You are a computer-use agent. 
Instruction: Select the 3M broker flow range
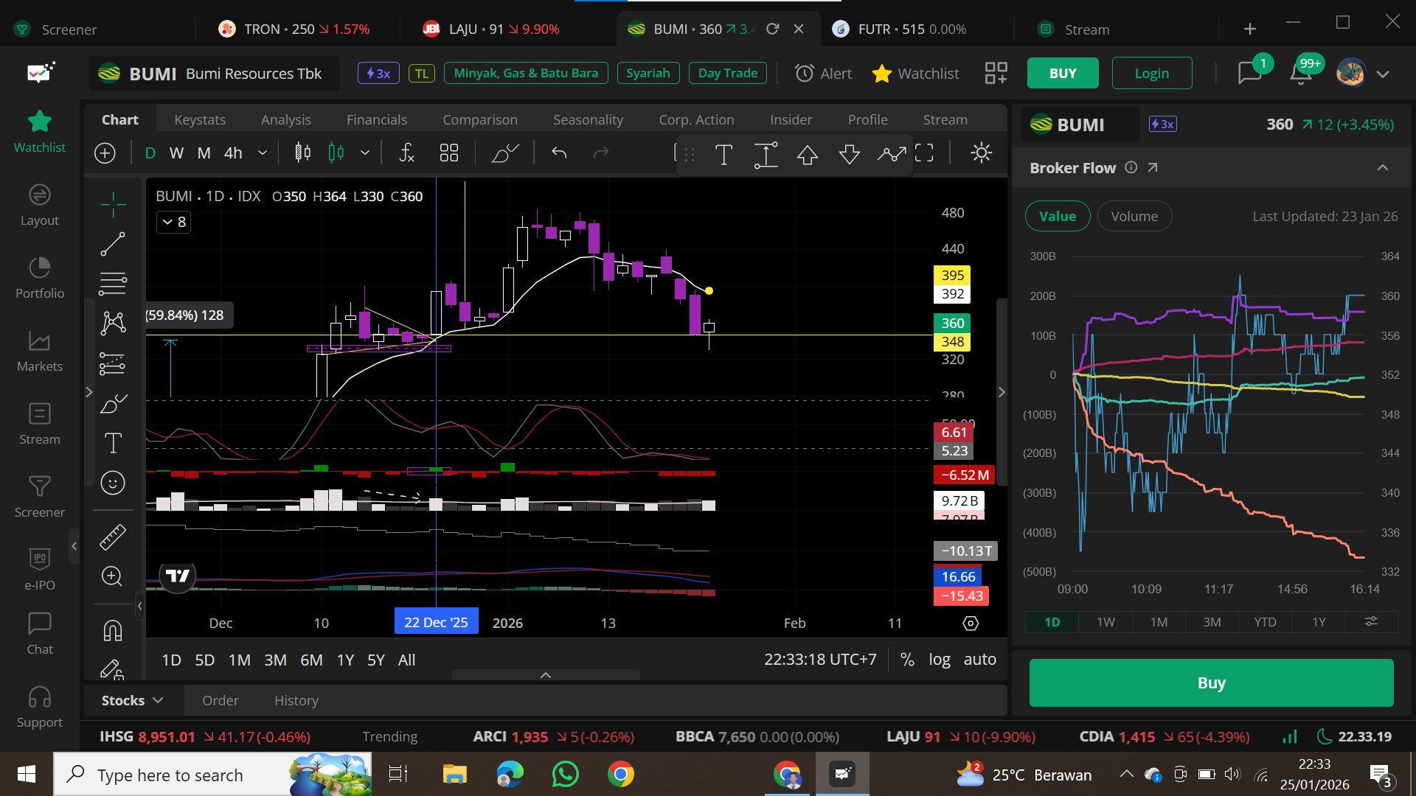coord(1212,622)
